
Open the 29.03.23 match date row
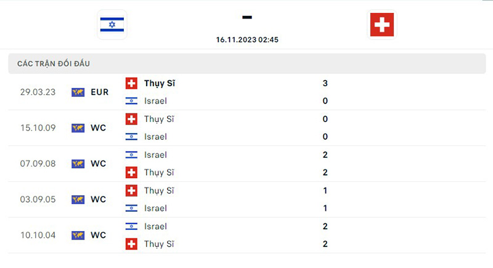coord(38,92)
